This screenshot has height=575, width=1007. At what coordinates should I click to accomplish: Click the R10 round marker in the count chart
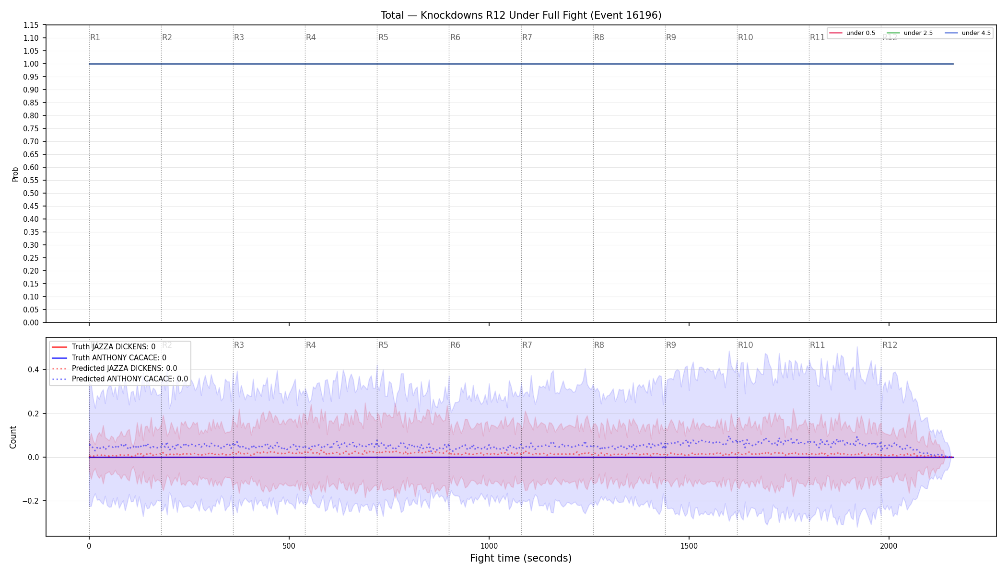[x=745, y=345]
